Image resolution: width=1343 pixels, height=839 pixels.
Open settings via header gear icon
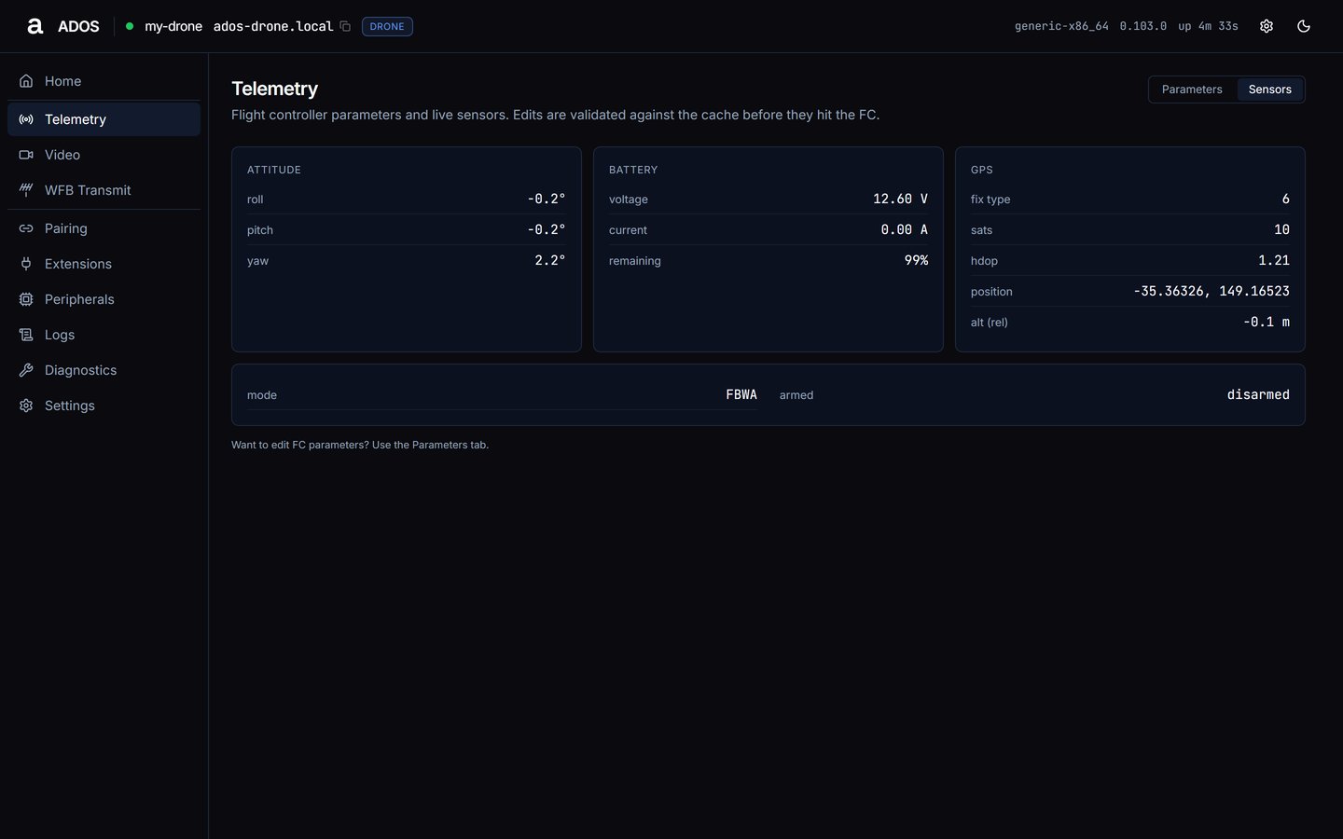[1267, 26]
